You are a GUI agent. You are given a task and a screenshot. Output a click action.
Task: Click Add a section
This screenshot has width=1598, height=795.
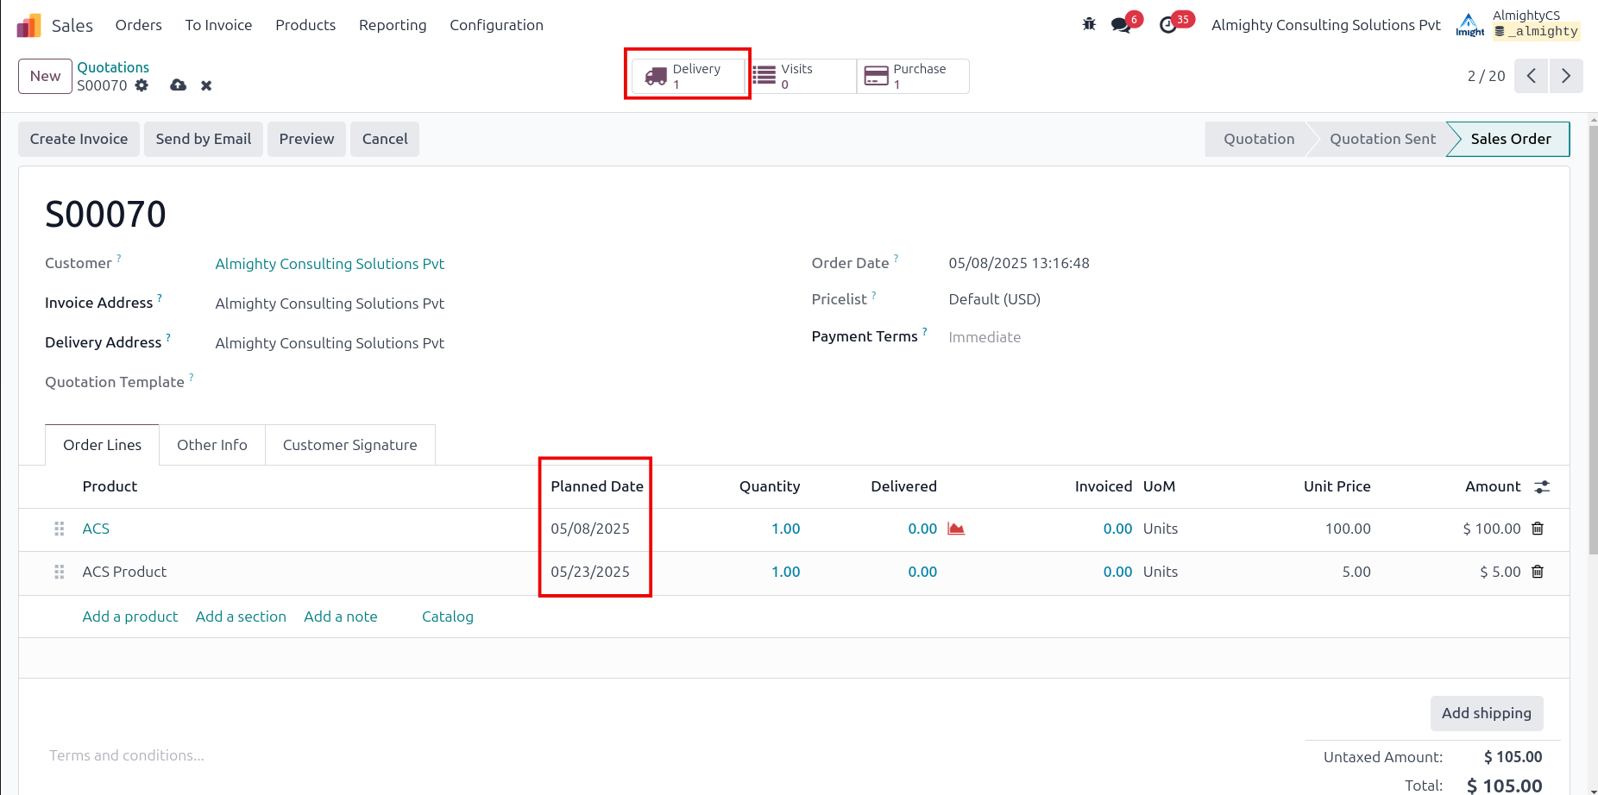pos(241,617)
